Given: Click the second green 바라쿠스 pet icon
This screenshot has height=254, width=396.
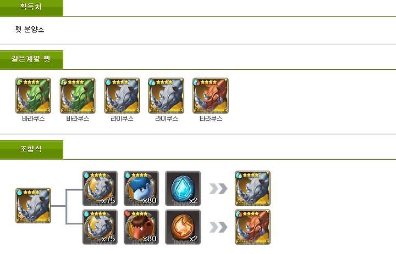Looking at the screenshot, I should click(x=78, y=96).
